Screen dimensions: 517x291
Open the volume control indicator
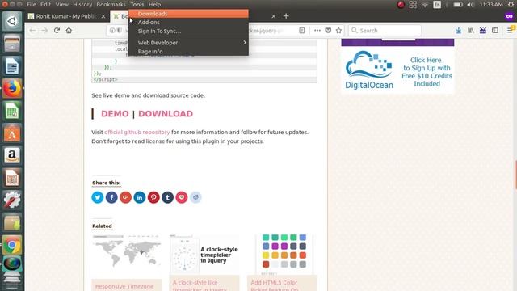pyautogui.click(x=470, y=5)
